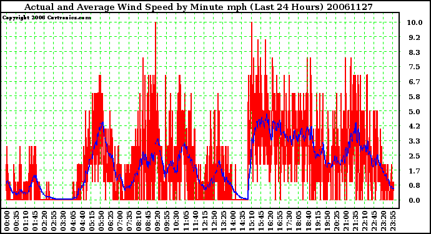Click the 03:30 time label
This screenshot has width=431, height=234.
(x=64, y=221)
